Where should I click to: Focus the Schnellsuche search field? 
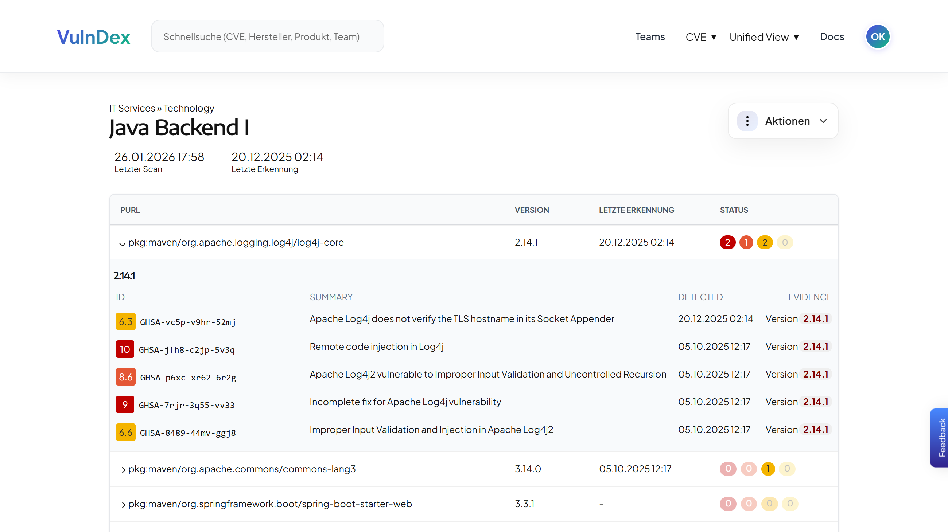point(267,36)
